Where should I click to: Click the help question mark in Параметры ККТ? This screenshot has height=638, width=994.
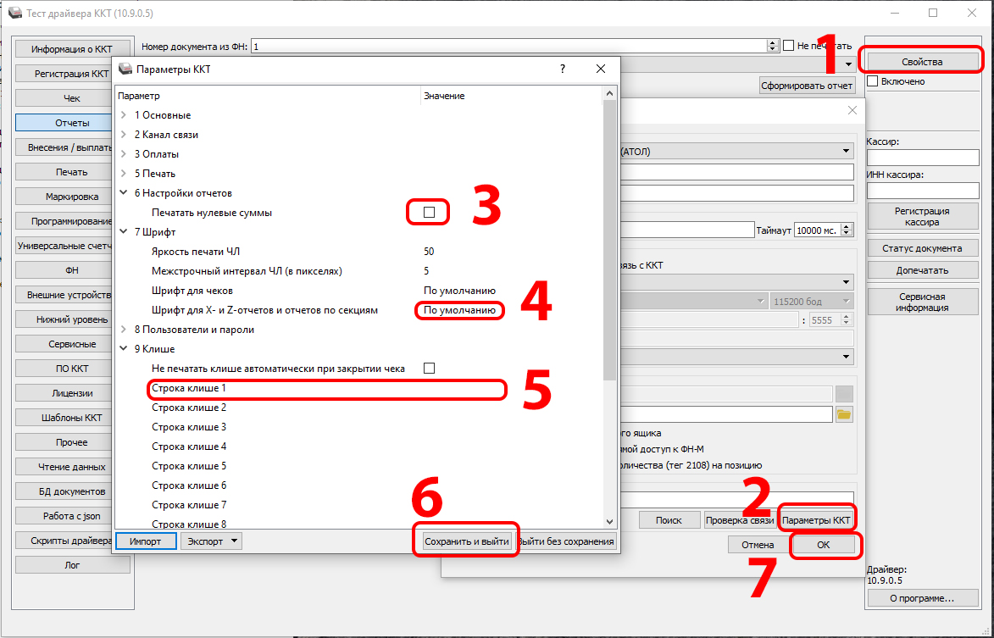coord(563,69)
